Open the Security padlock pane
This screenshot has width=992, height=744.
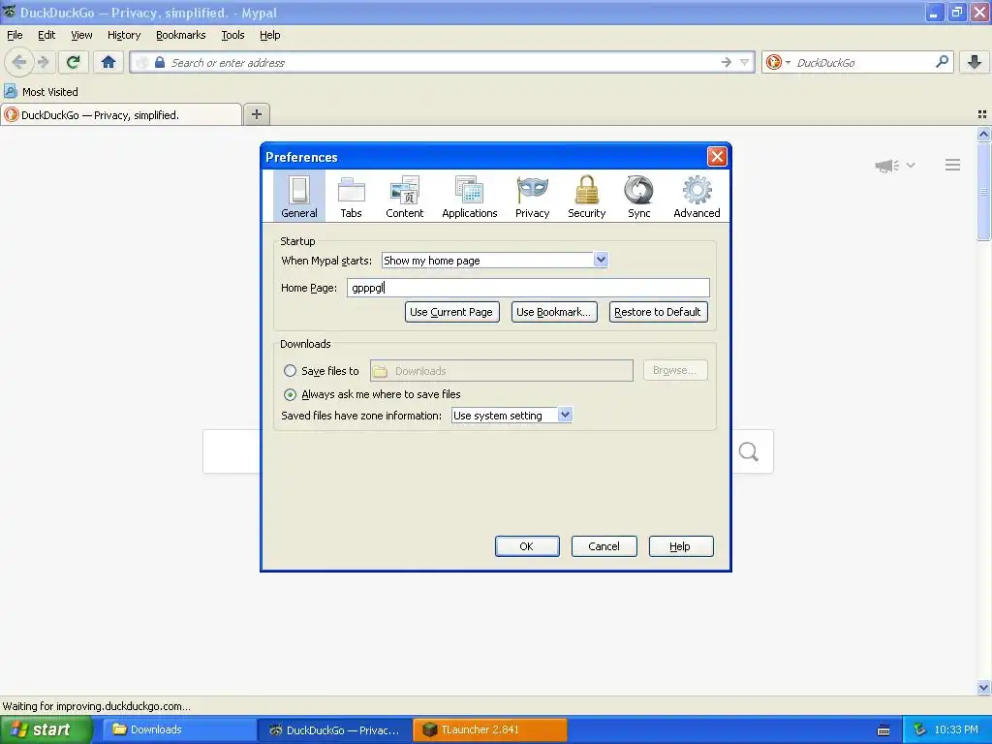point(586,196)
